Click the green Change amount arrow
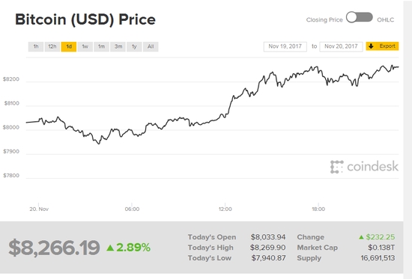 361,237
